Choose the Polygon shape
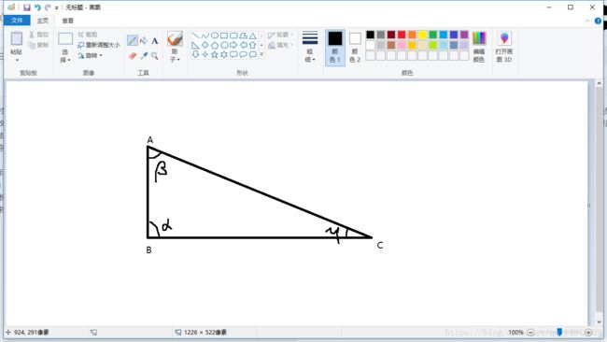Viewport: 607px width, 342px height. pyautogui.click(x=243, y=36)
